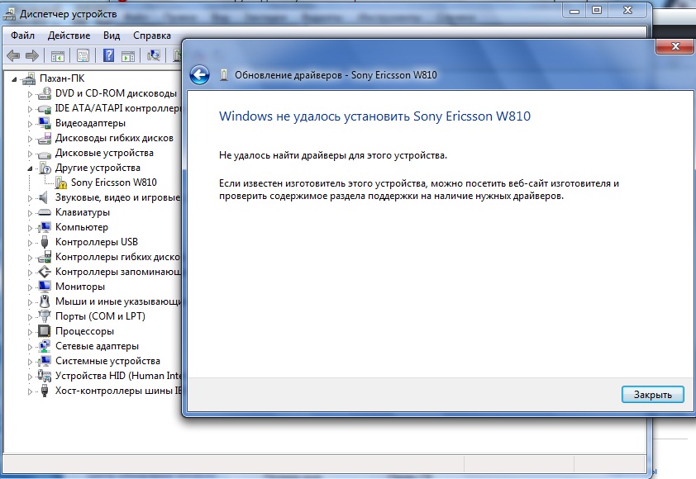Open the Действие menu
The height and width of the screenshot is (479, 696).
tap(69, 36)
